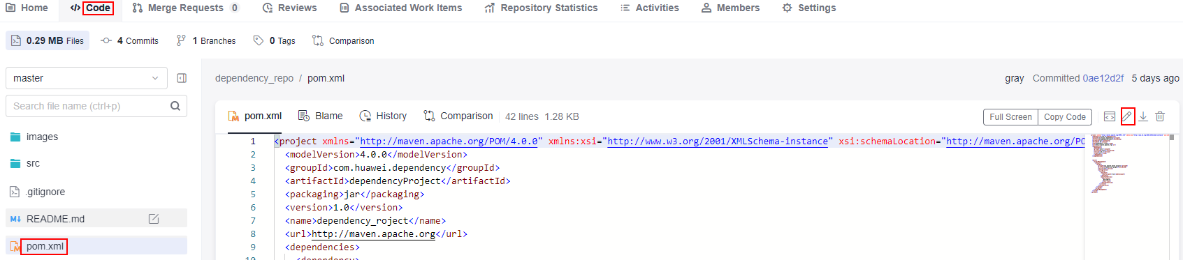This screenshot has width=1183, height=260.
Task: Open the Repository Statistics tab
Action: click(541, 8)
